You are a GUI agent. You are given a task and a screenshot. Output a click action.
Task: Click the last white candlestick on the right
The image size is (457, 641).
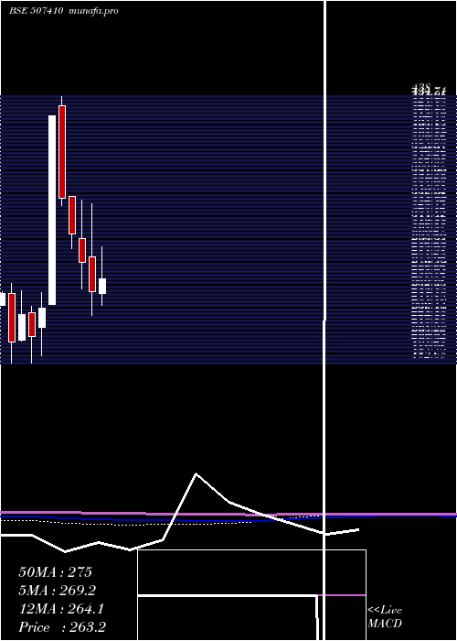tap(102, 286)
